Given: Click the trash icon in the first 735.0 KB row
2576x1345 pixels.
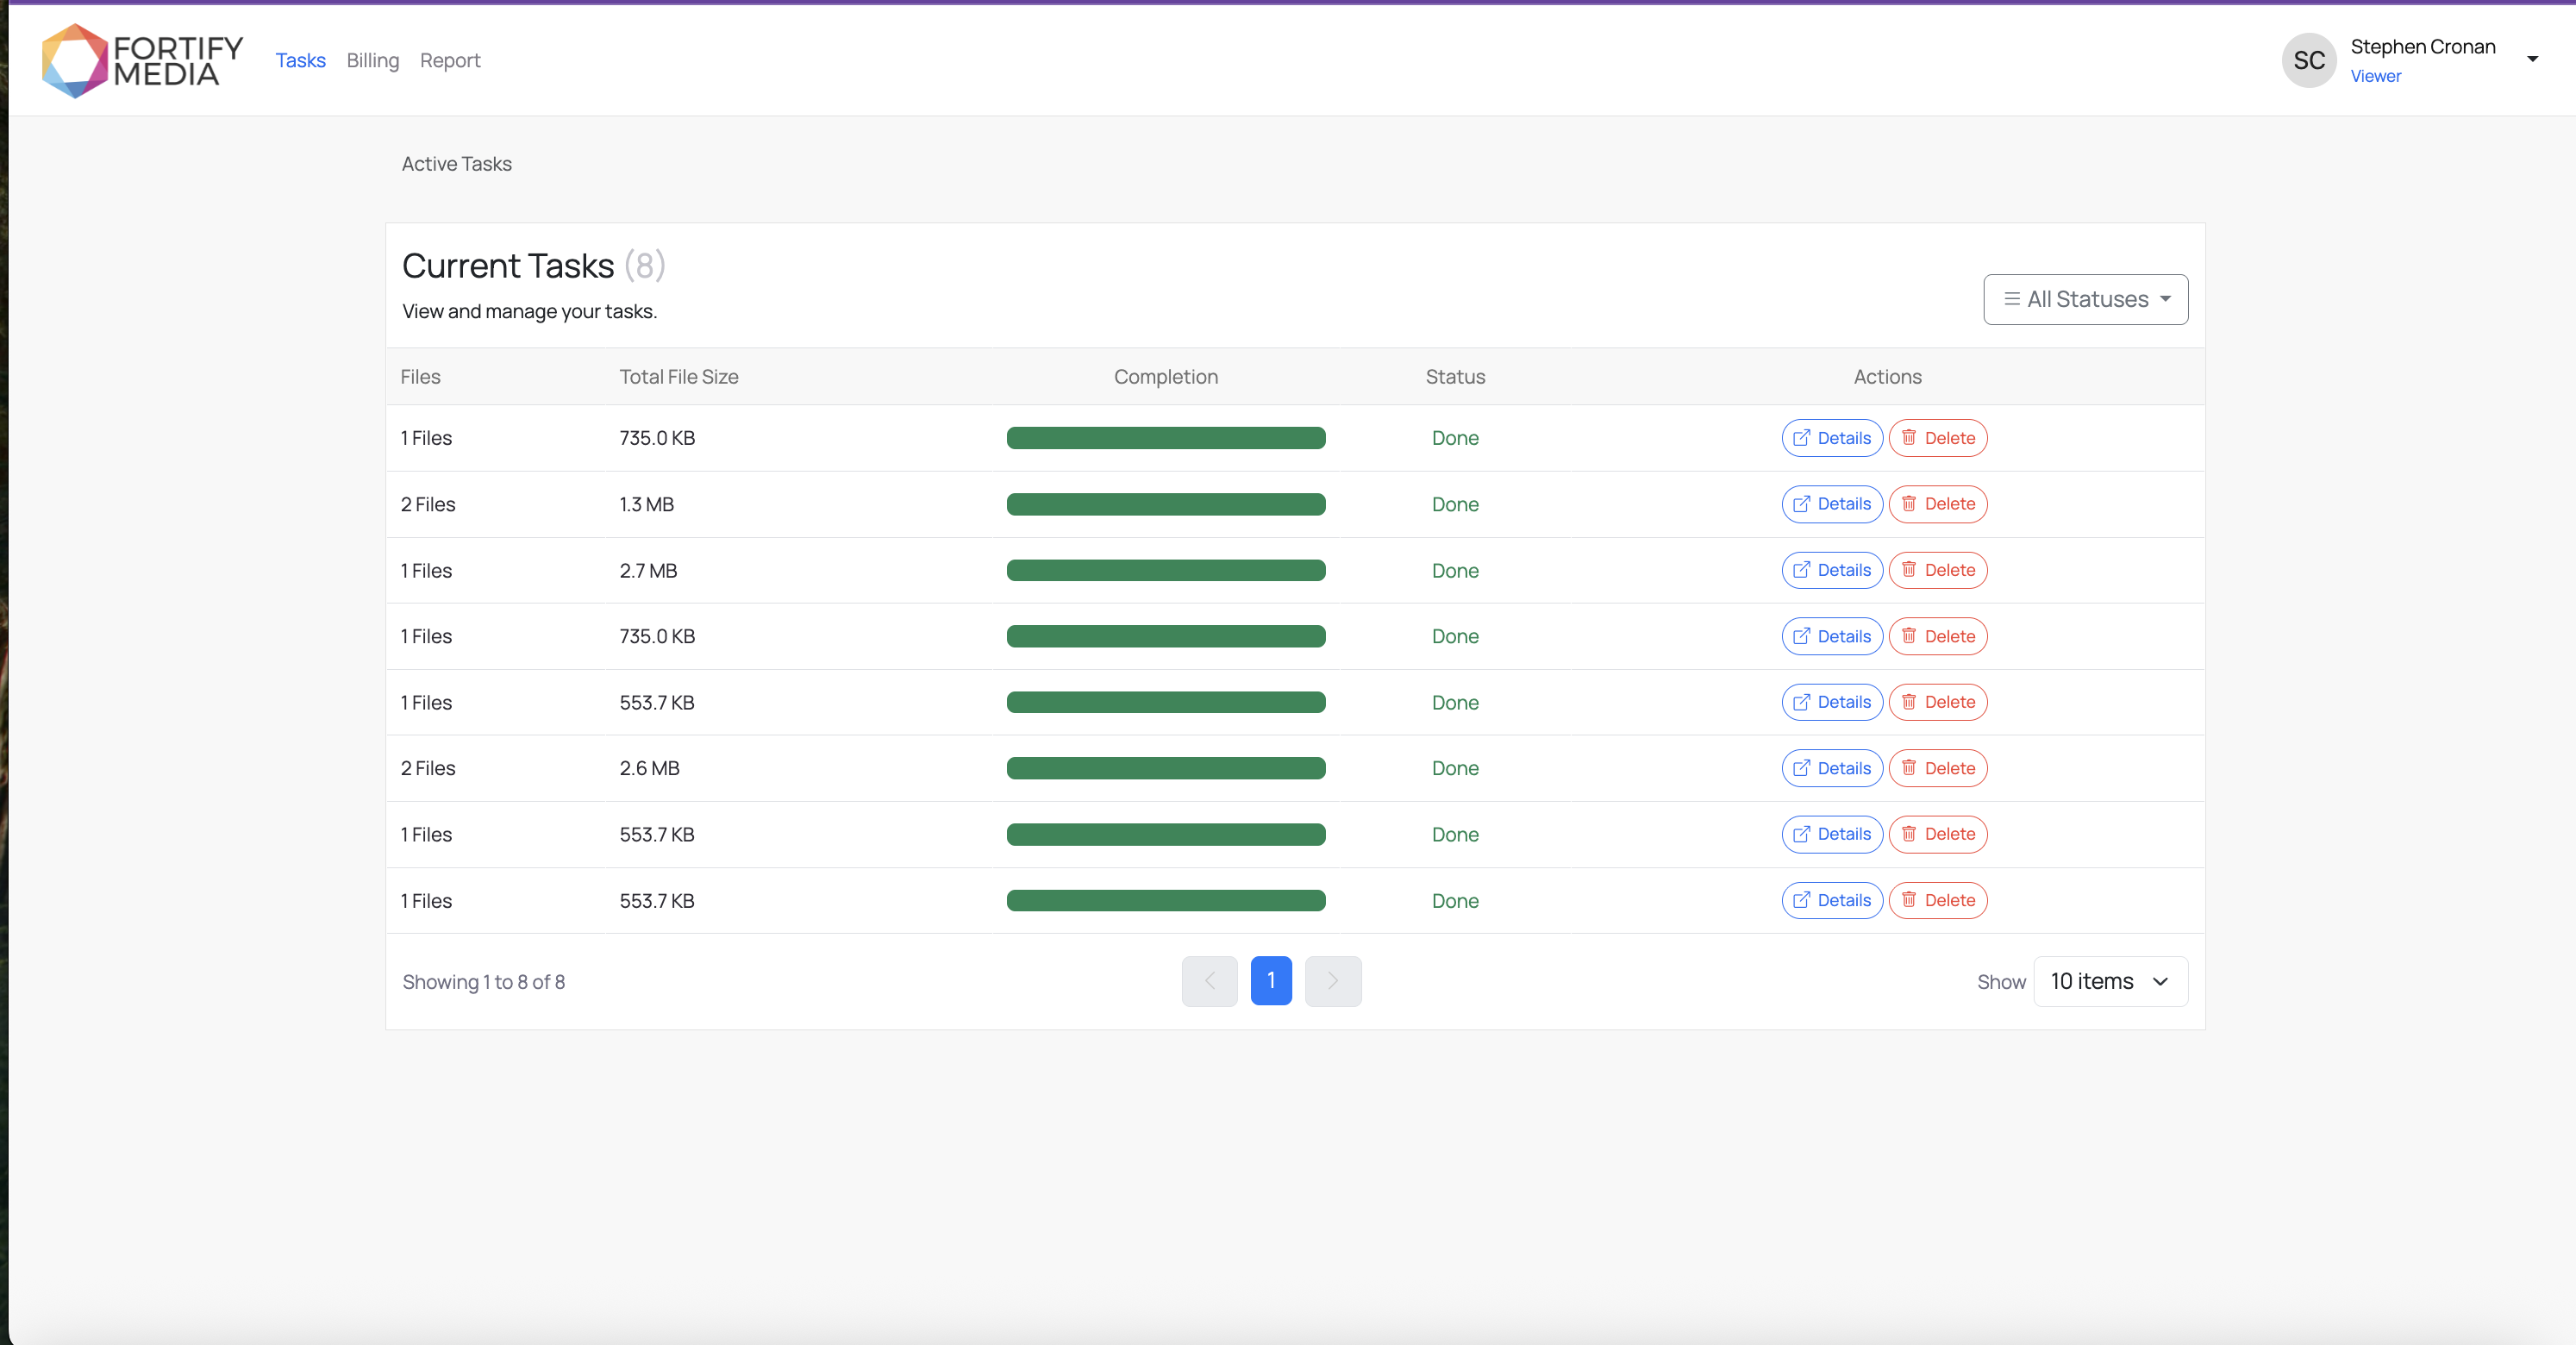Looking at the screenshot, I should click(1909, 438).
